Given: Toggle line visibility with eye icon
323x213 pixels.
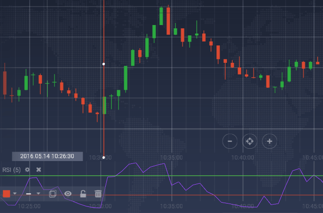Looking at the screenshot, I should 68,194.
